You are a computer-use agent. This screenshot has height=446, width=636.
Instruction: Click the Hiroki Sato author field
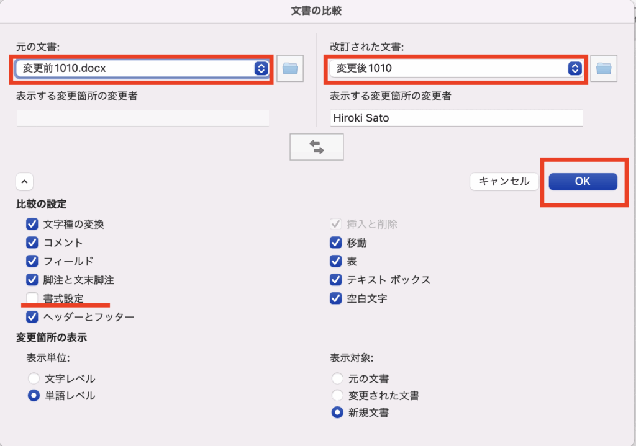tap(456, 118)
